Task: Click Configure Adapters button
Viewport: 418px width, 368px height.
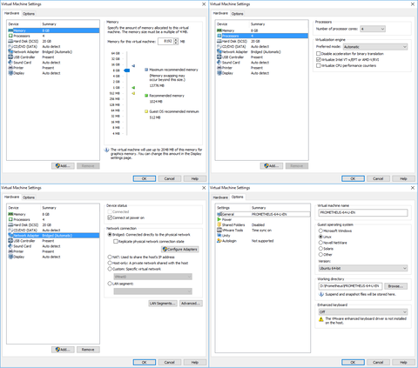Action: (180, 249)
